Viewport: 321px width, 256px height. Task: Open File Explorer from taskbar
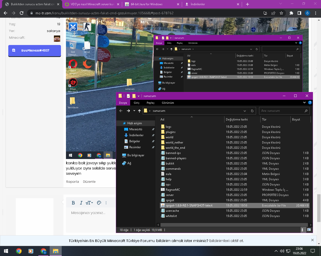point(55,251)
